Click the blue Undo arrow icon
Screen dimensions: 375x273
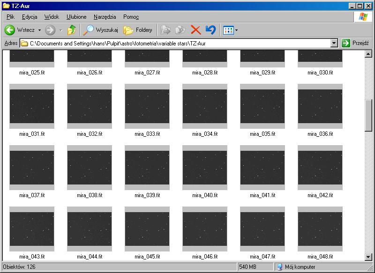pos(210,30)
